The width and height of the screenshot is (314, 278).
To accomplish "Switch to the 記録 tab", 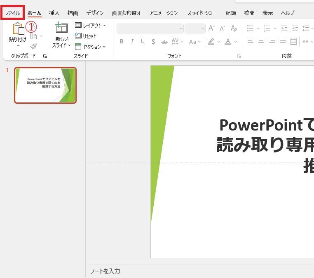I will click(x=231, y=13).
